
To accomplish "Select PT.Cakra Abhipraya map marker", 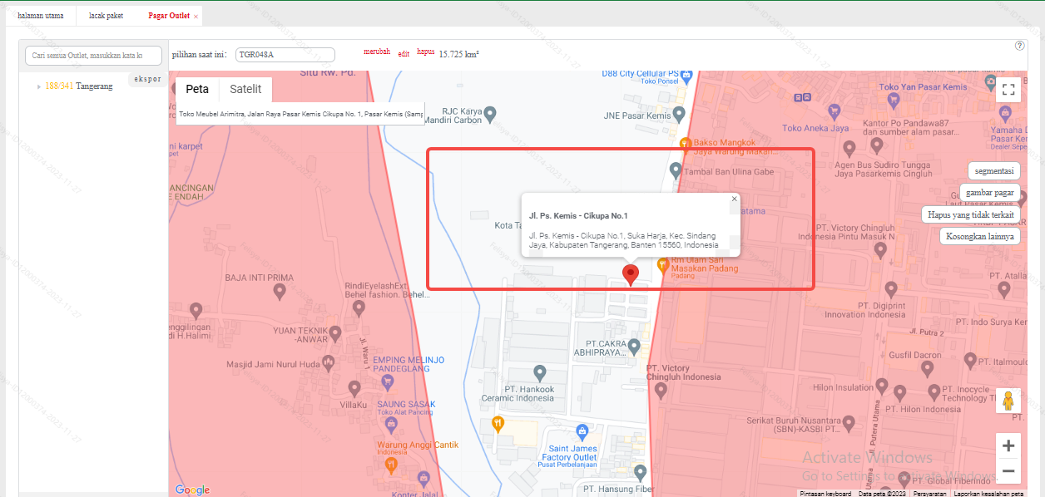I will click(634, 346).
